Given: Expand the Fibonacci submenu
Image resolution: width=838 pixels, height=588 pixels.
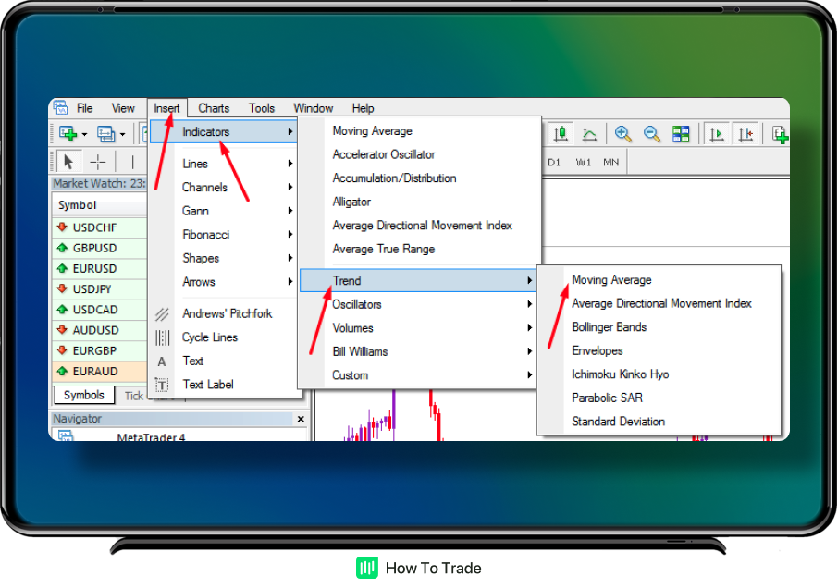Looking at the screenshot, I should pos(205,235).
